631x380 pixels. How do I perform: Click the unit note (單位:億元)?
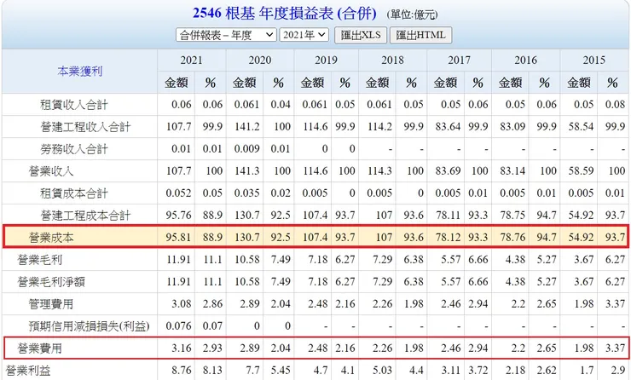412,14
